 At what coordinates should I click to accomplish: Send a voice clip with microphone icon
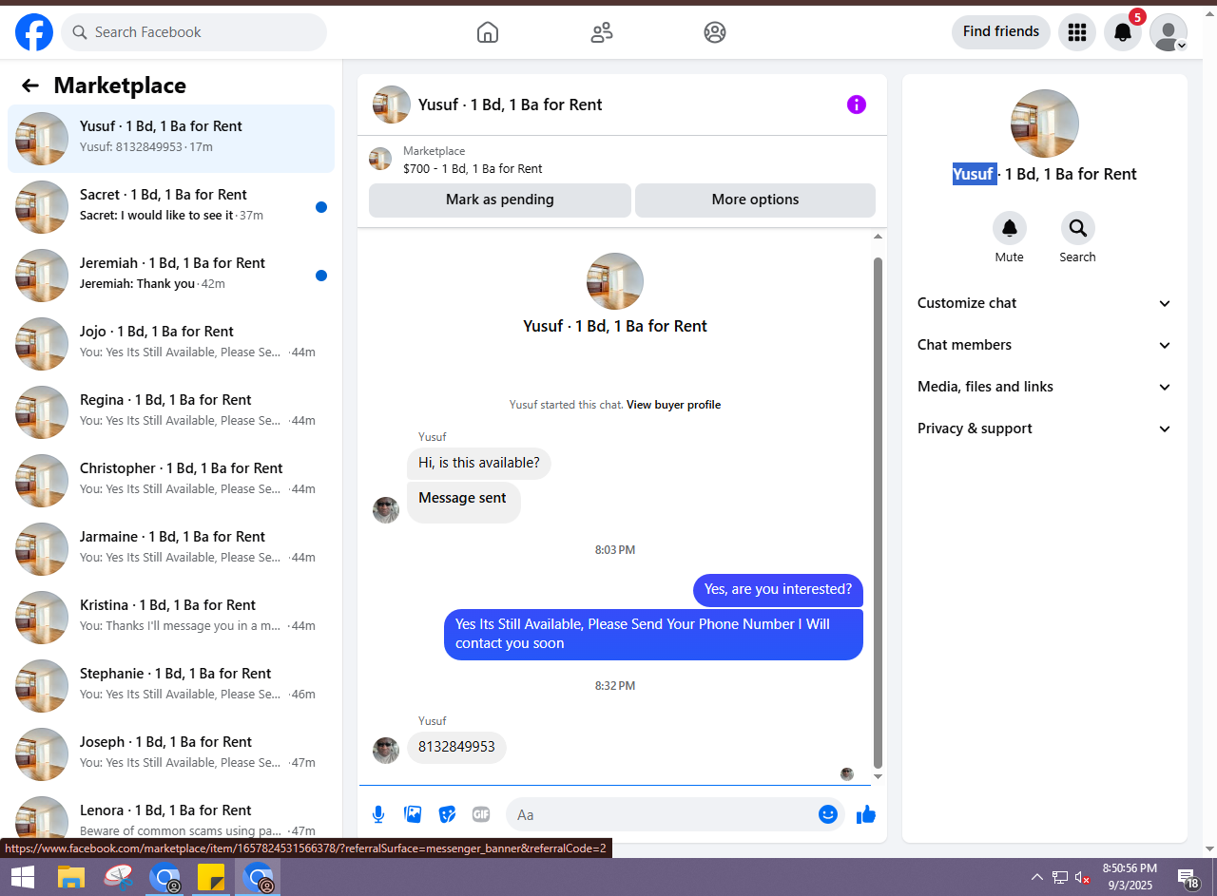click(x=378, y=814)
